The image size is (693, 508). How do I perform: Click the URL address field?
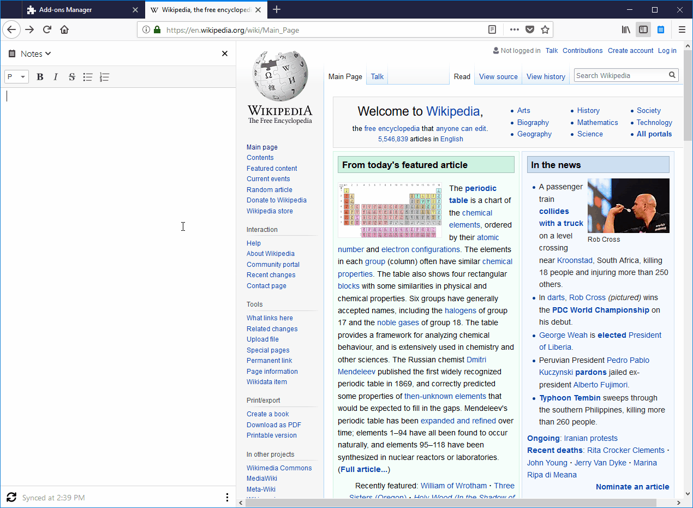(322, 30)
